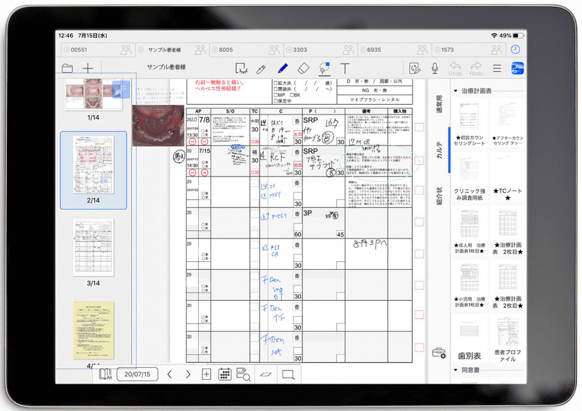The image size is (582, 411).
Task: Select the blue Pen tool
Action: 282,68
